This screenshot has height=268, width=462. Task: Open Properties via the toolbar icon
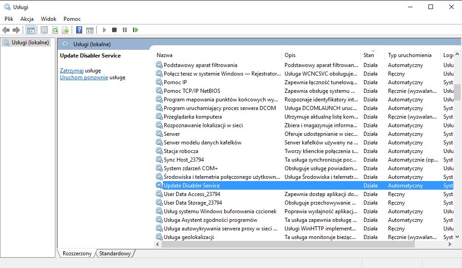[x=44, y=30]
